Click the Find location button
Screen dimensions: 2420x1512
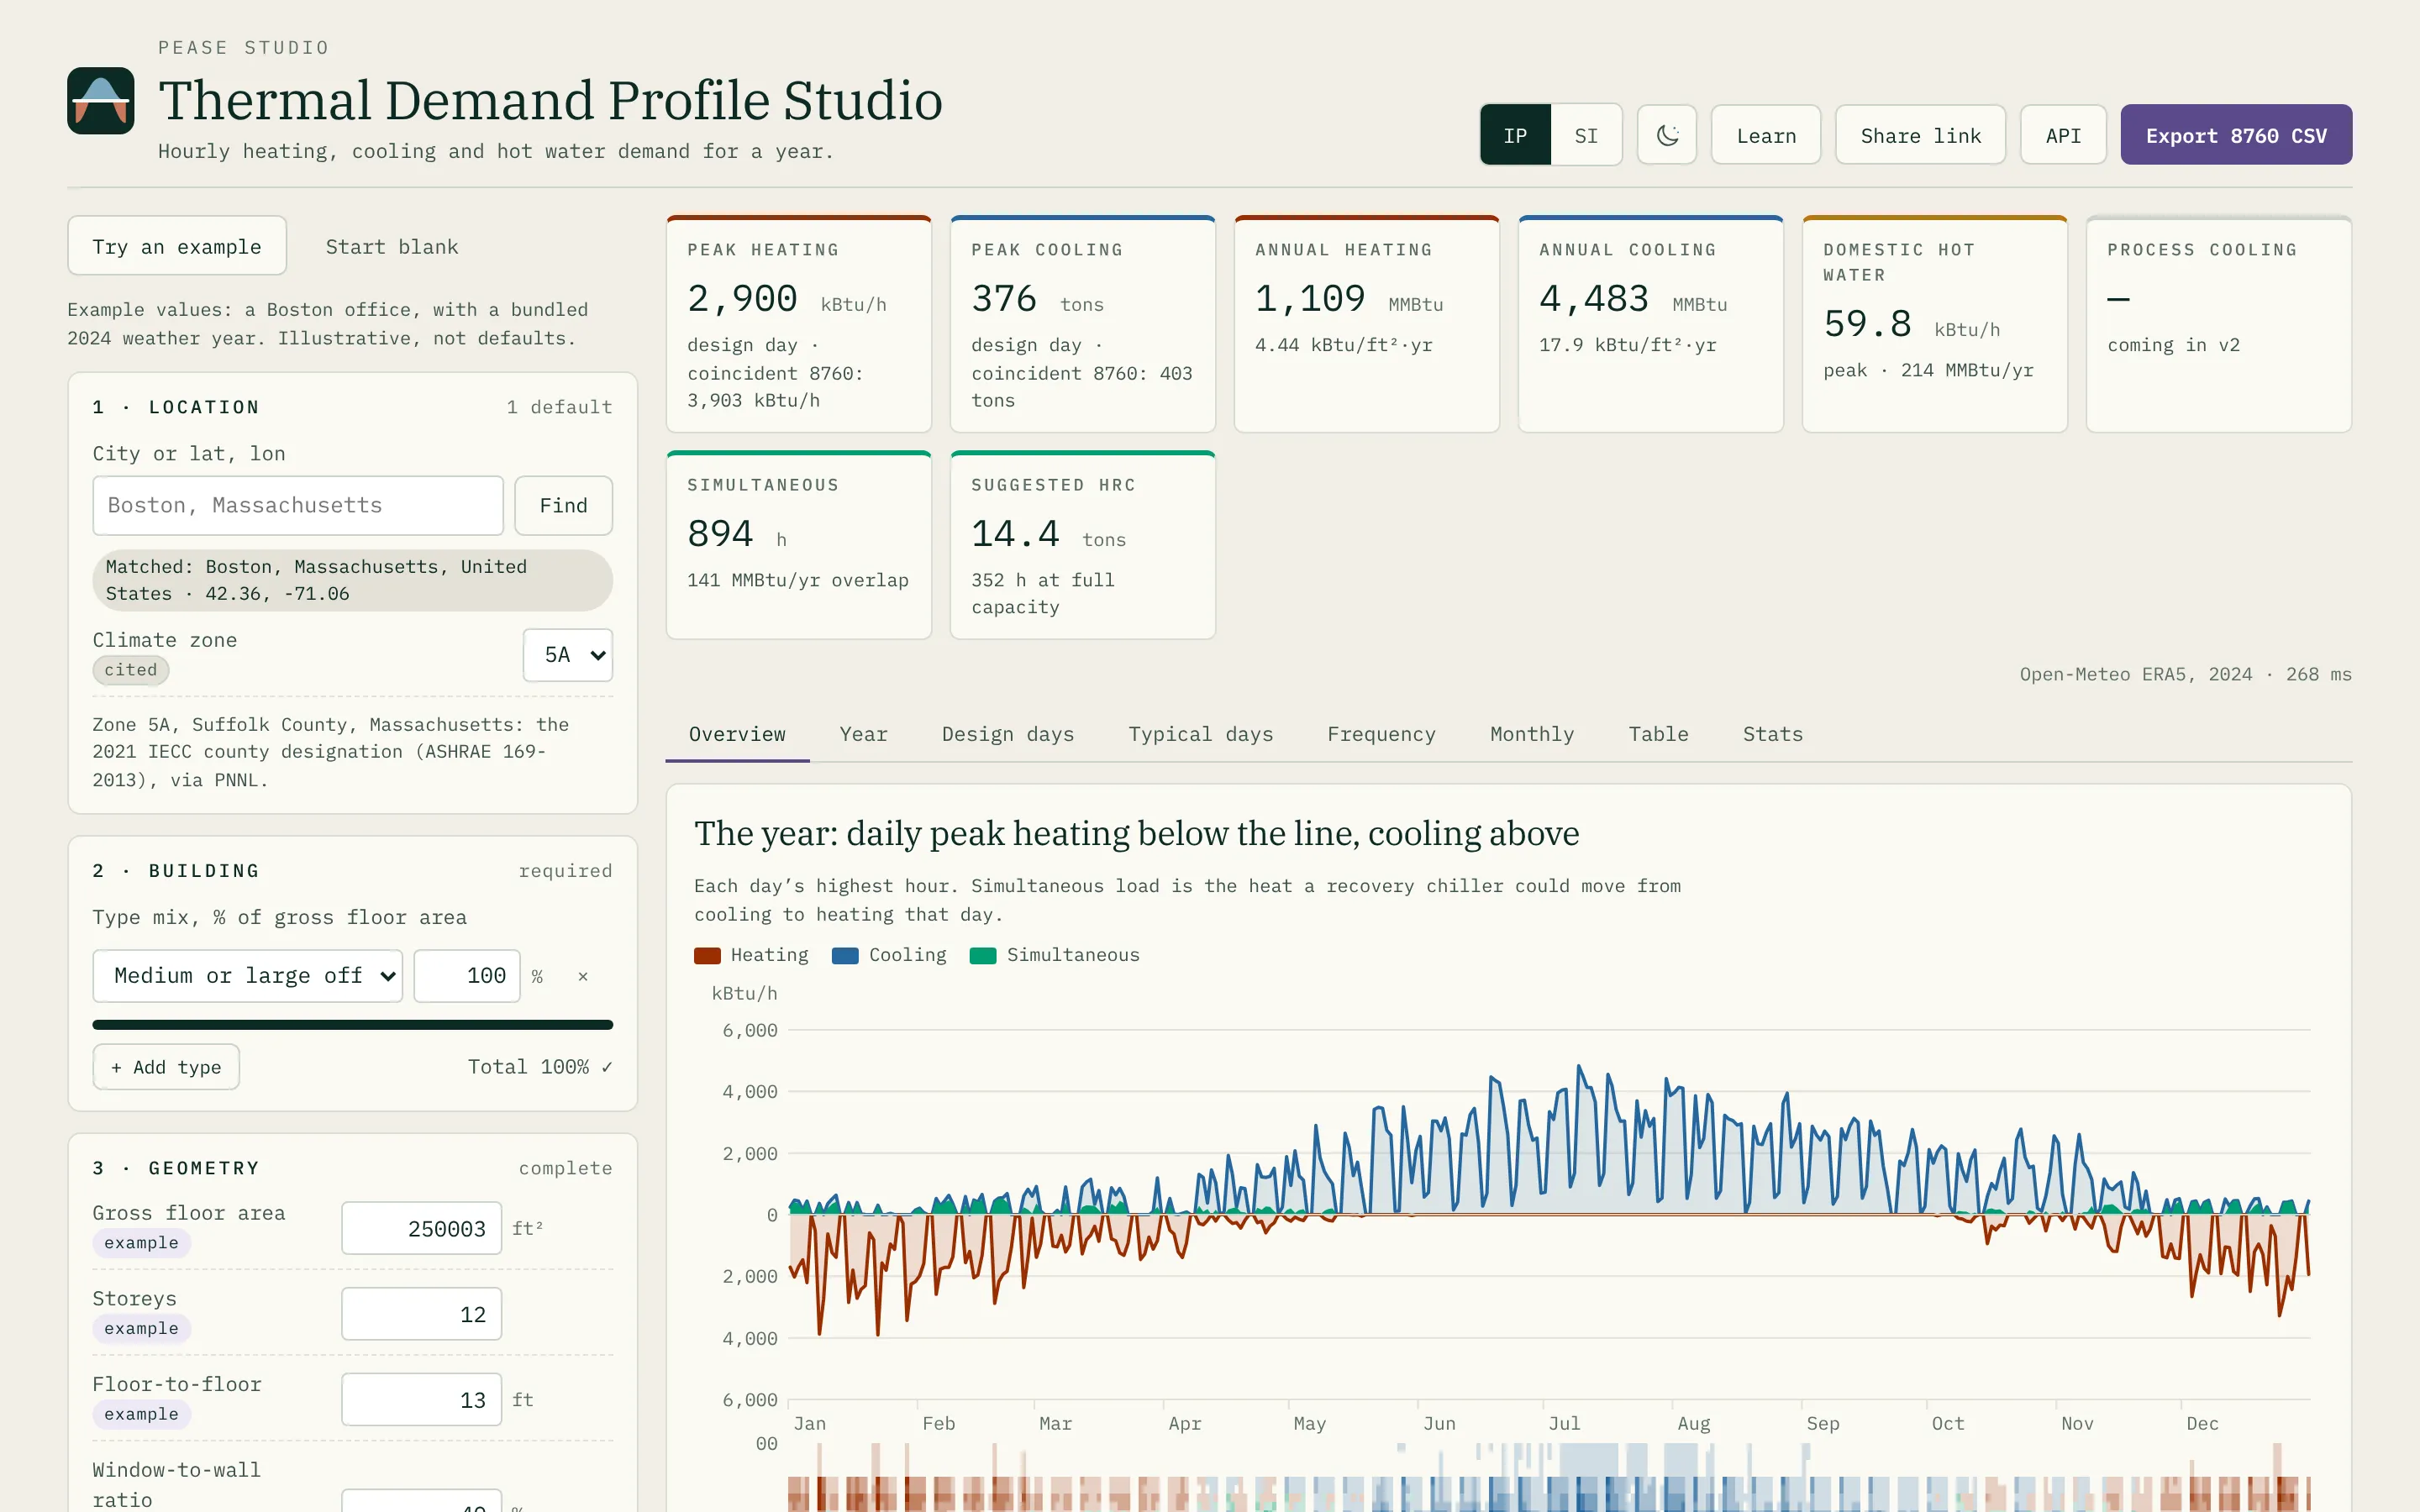[x=563, y=506]
